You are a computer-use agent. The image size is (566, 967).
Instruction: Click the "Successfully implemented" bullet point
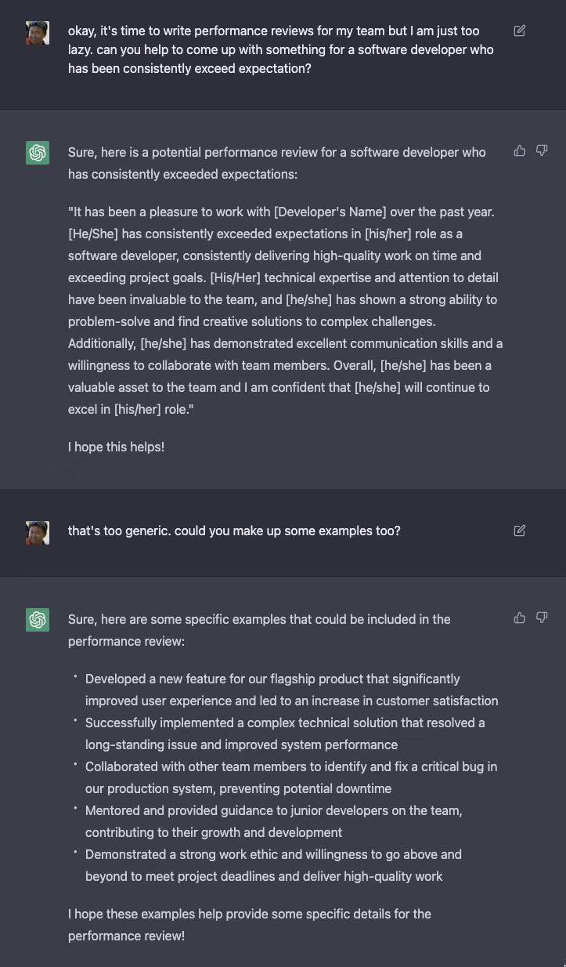pos(285,733)
